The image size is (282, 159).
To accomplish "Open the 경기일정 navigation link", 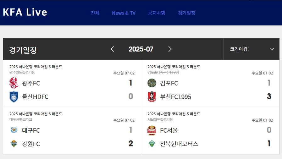I will click(x=186, y=13).
